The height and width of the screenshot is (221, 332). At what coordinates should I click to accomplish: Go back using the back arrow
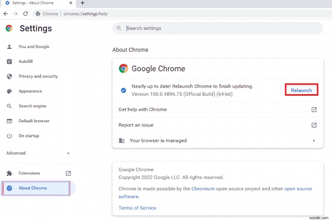tap(5, 14)
